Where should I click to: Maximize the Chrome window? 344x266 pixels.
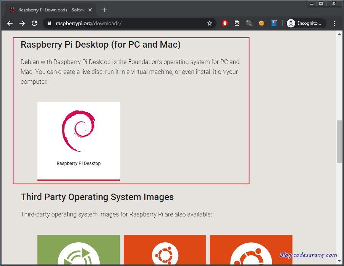321,3
